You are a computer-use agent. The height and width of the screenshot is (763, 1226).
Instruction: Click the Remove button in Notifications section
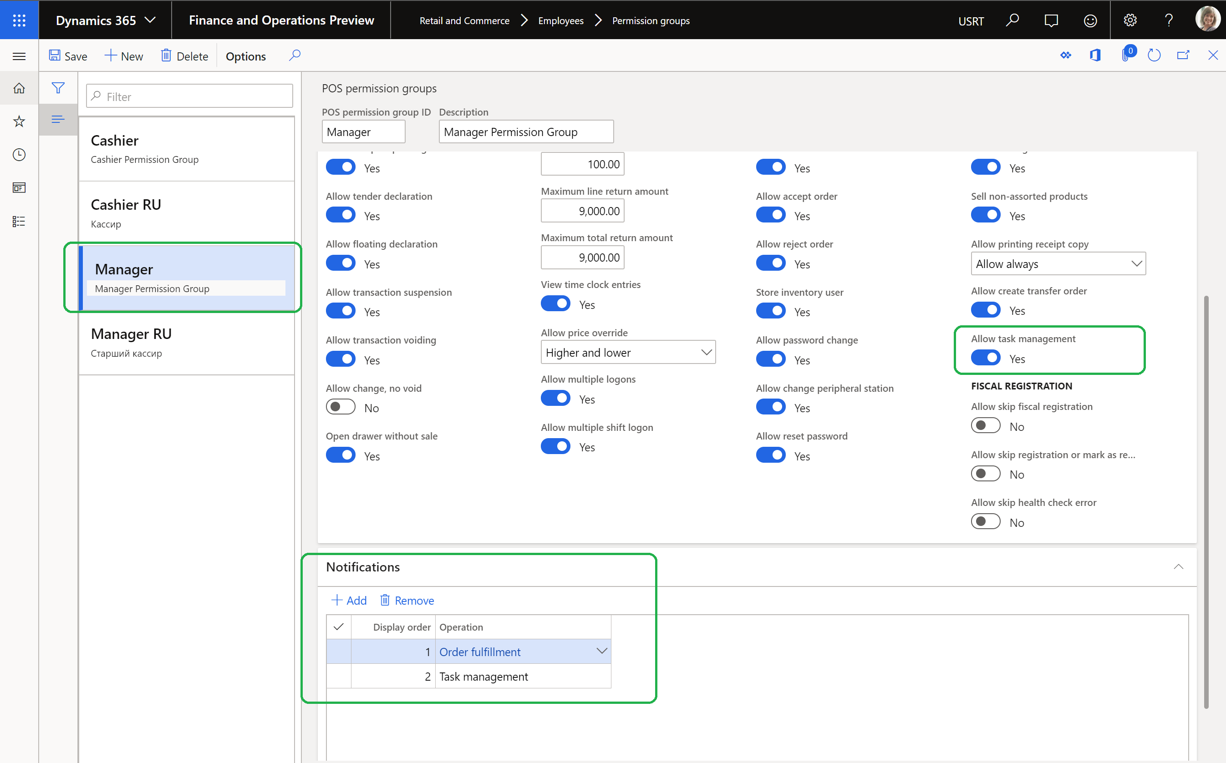[x=407, y=601]
